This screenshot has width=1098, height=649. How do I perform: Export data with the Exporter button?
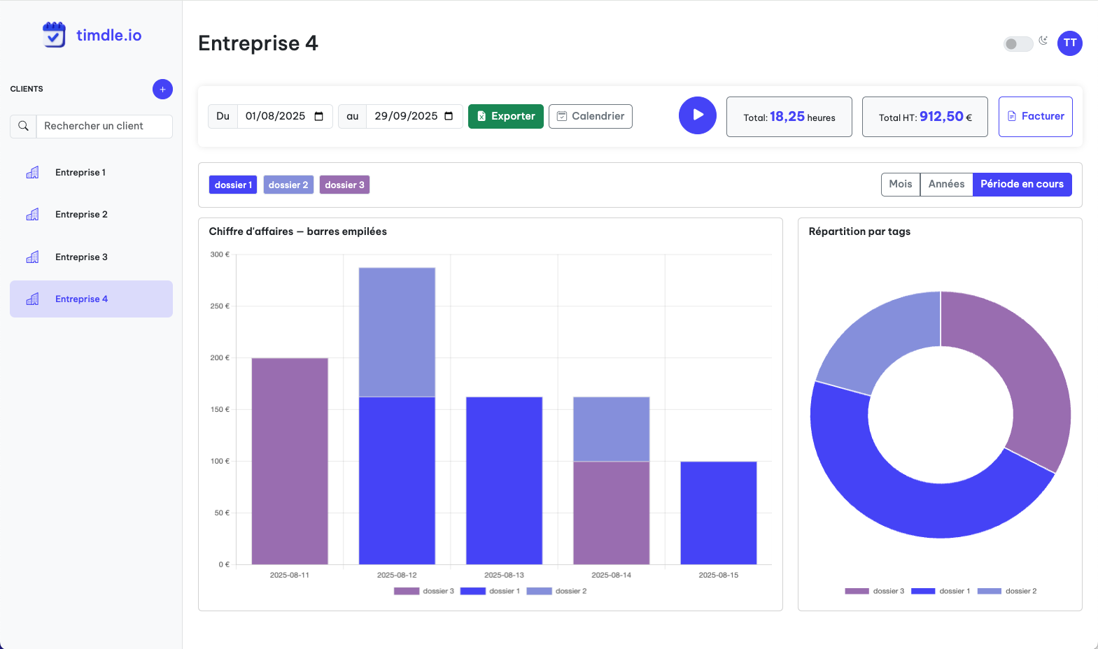505,116
